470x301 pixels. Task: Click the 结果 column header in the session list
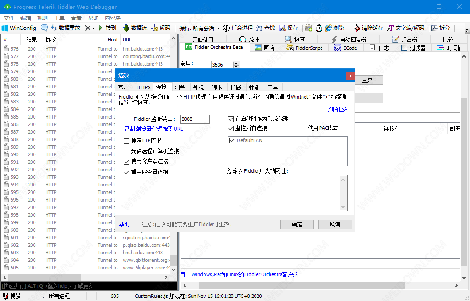pos(32,40)
